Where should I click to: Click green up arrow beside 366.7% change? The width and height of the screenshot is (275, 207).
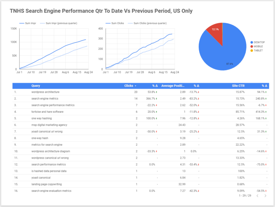click(x=156, y=99)
